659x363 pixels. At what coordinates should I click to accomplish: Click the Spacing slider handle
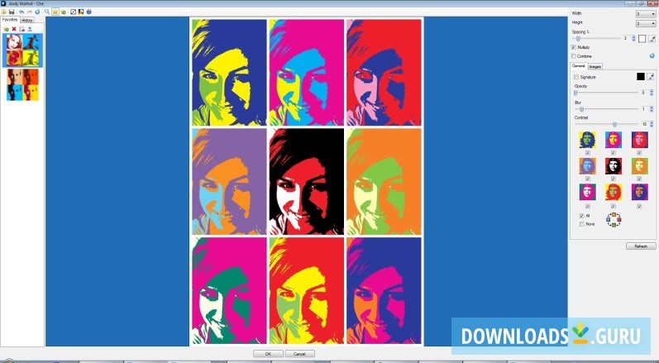click(x=578, y=39)
